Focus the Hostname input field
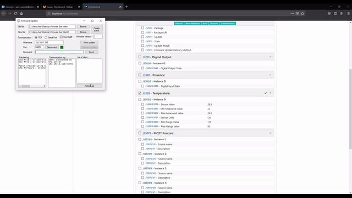The height and width of the screenshot is (198, 352). [49, 42]
